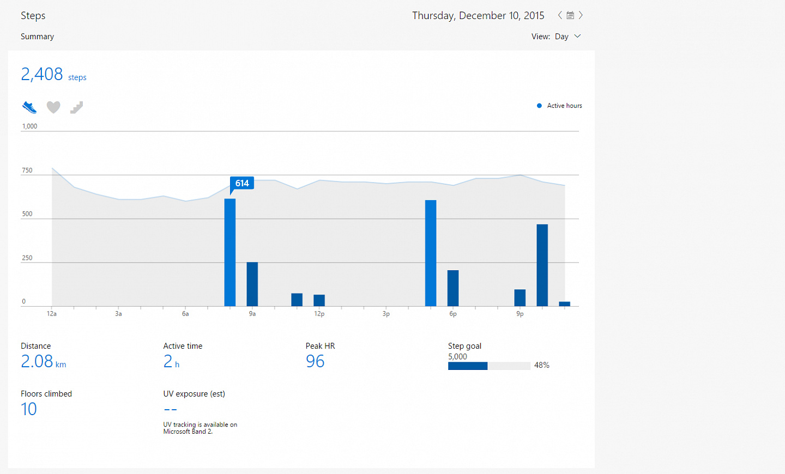The image size is (785, 474).
Task: Open the Summary tab
Action: pyautogui.click(x=37, y=37)
